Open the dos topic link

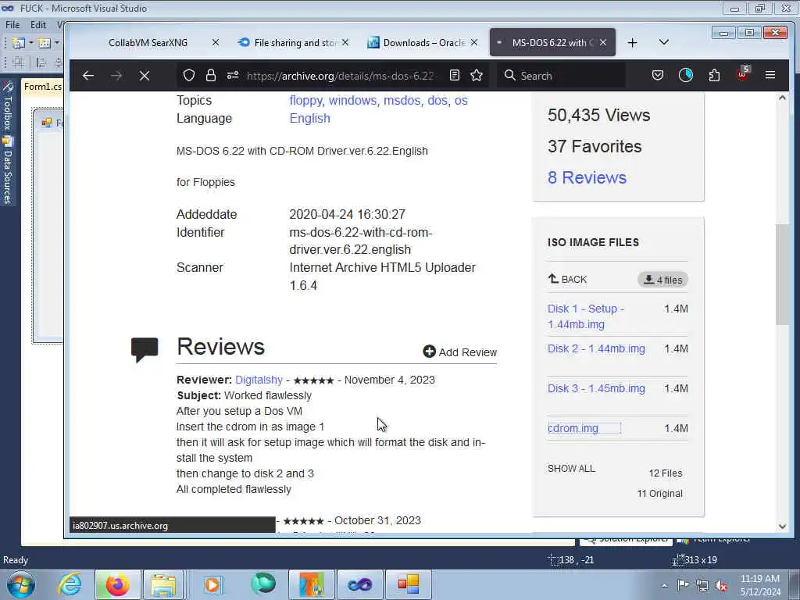tap(437, 101)
